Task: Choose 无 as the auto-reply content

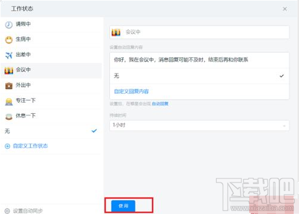Action: 199,76
